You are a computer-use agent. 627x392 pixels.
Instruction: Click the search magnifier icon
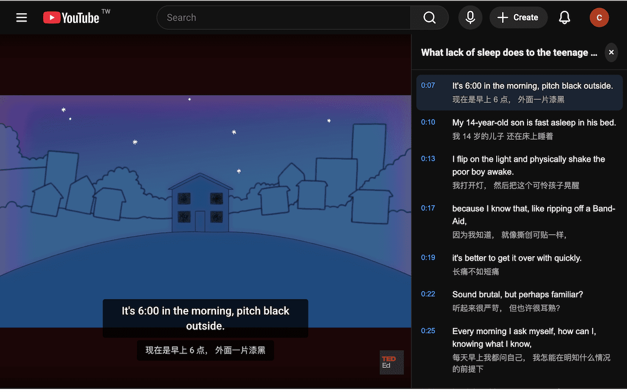(429, 17)
